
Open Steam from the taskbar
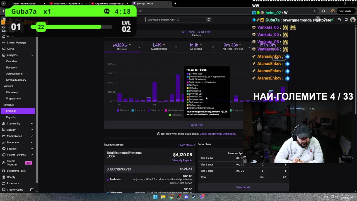click(194, 197)
